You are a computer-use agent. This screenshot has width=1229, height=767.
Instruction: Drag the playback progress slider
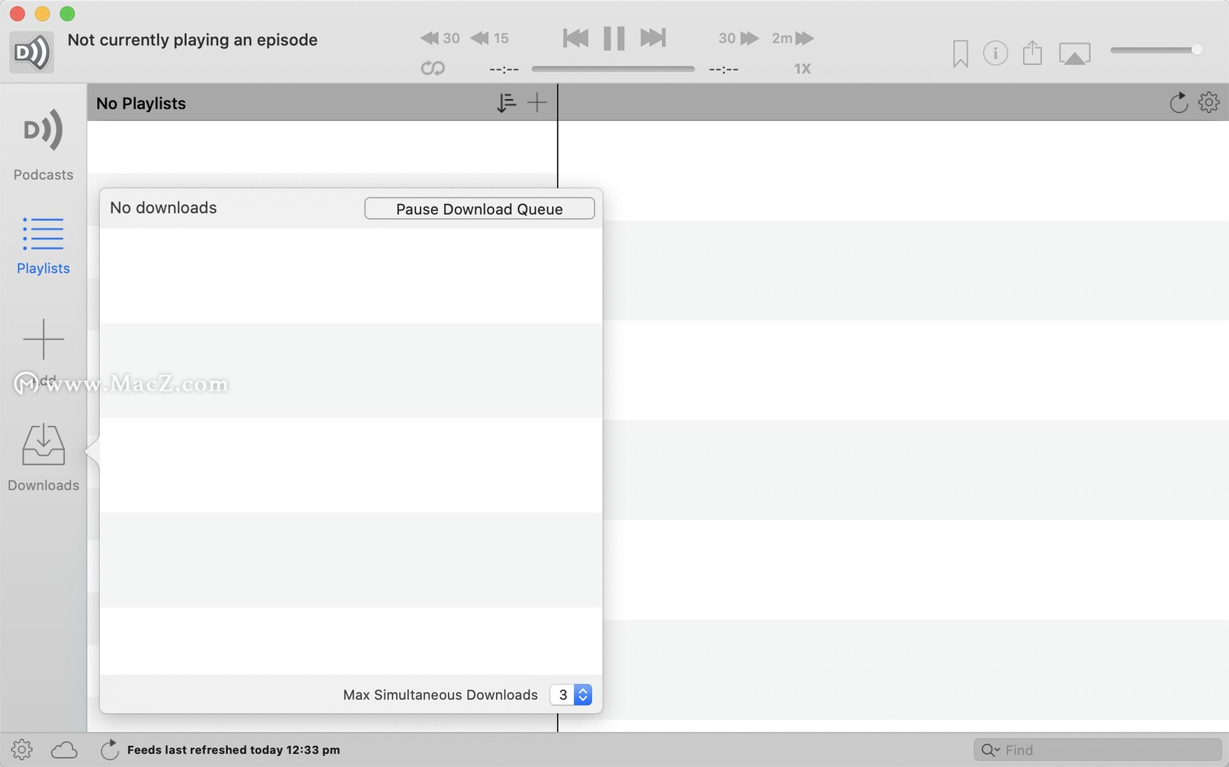tap(614, 69)
